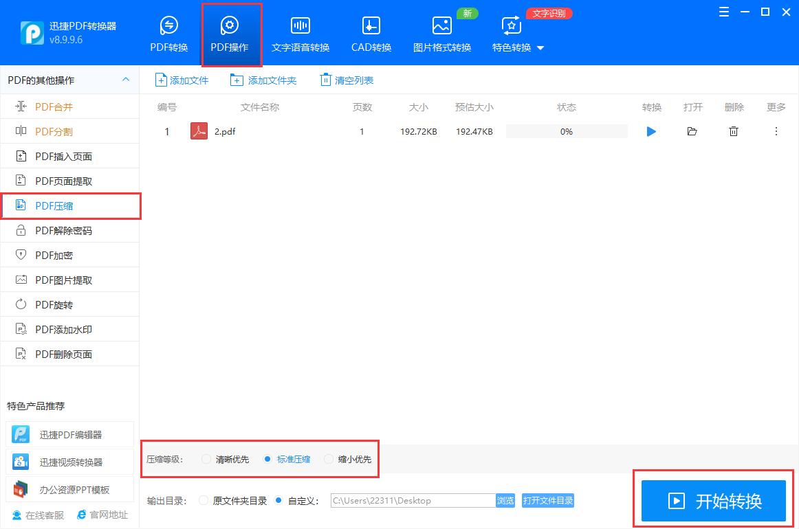799x529 pixels.
Task: Click the 开始转换 button
Action: [714, 501]
